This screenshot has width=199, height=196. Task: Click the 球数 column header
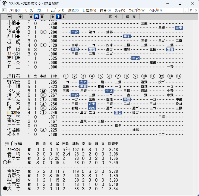pos(75,144)
